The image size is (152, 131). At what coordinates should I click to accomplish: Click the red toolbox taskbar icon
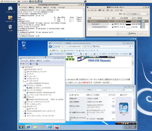pos(57,127)
